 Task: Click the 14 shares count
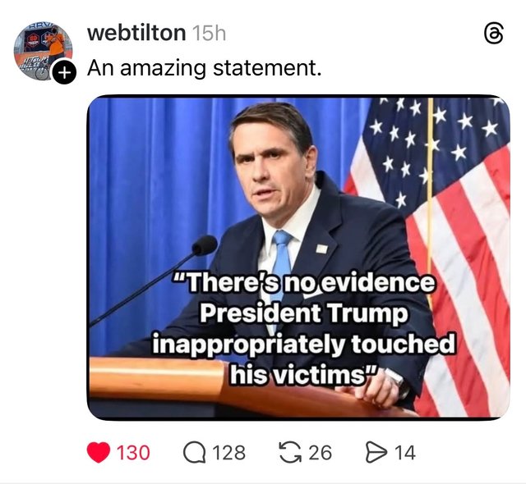click(x=405, y=452)
